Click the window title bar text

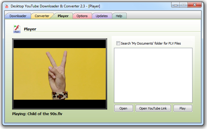coord(55,5)
